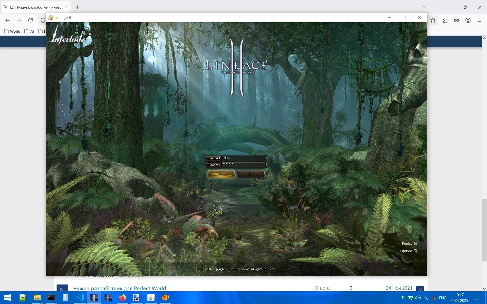Expand the list all tabs dropdown
487x304 pixels.
(x=425, y=7)
